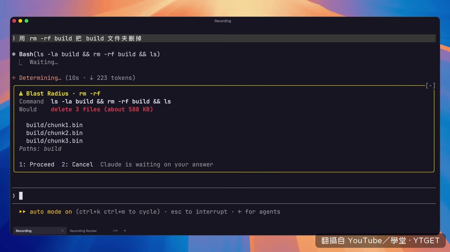Select build/chunk3.bin in the file list
The width and height of the screenshot is (450, 252).
(x=54, y=141)
